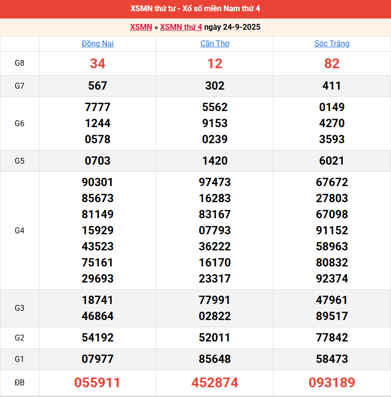The width and height of the screenshot is (391, 397).
Task: Click Đồng Nai special prize number 055911
Action: click(98, 383)
